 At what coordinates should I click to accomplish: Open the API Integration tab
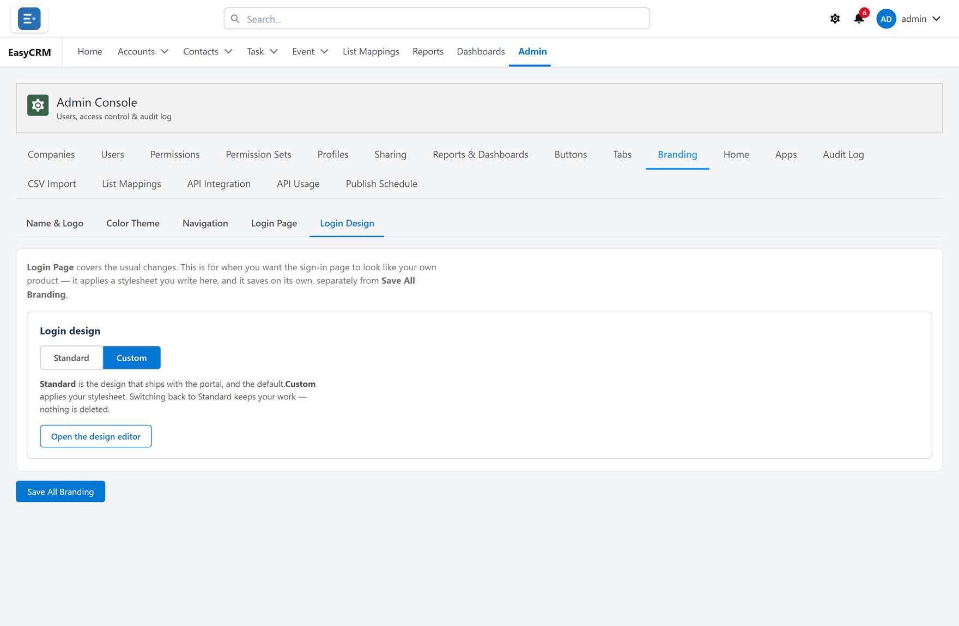219,184
